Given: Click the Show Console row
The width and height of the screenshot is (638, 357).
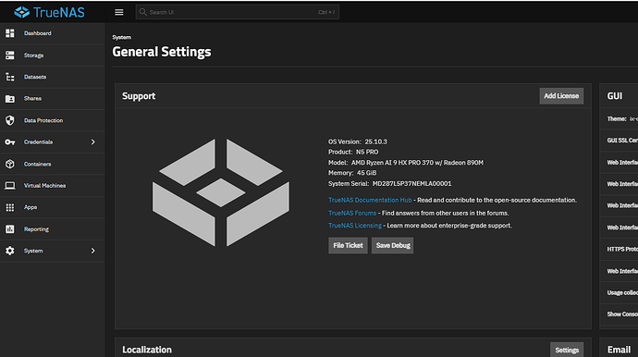Looking at the screenshot, I should pyautogui.click(x=619, y=314).
